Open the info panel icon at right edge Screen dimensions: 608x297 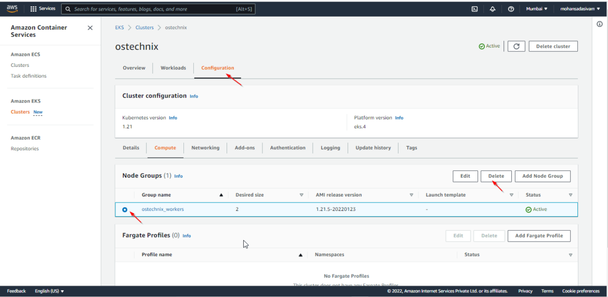[600, 24]
